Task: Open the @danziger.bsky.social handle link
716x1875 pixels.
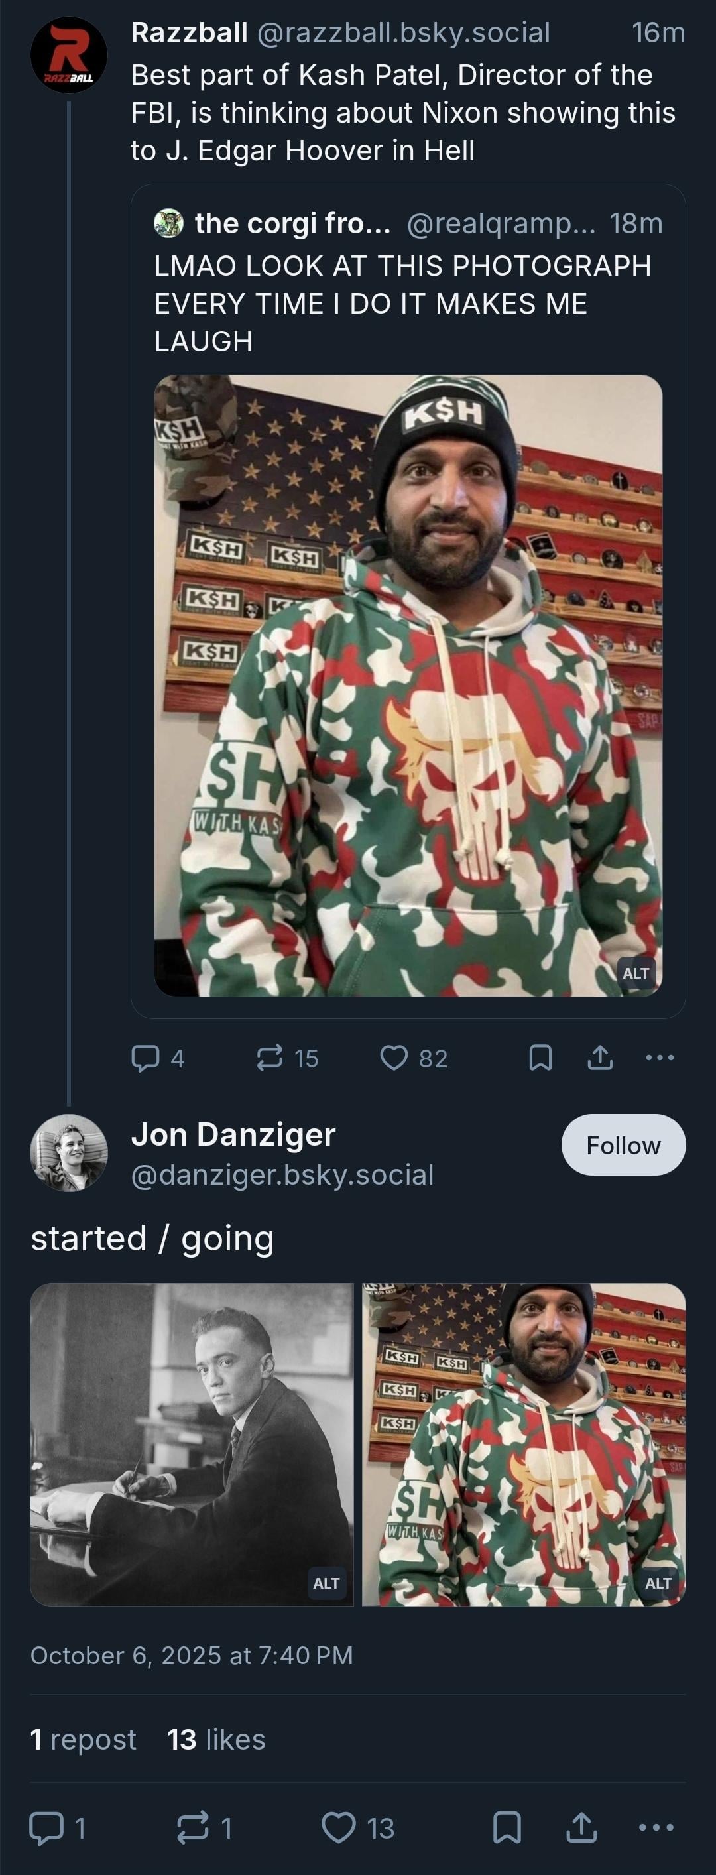Action: point(282,1175)
